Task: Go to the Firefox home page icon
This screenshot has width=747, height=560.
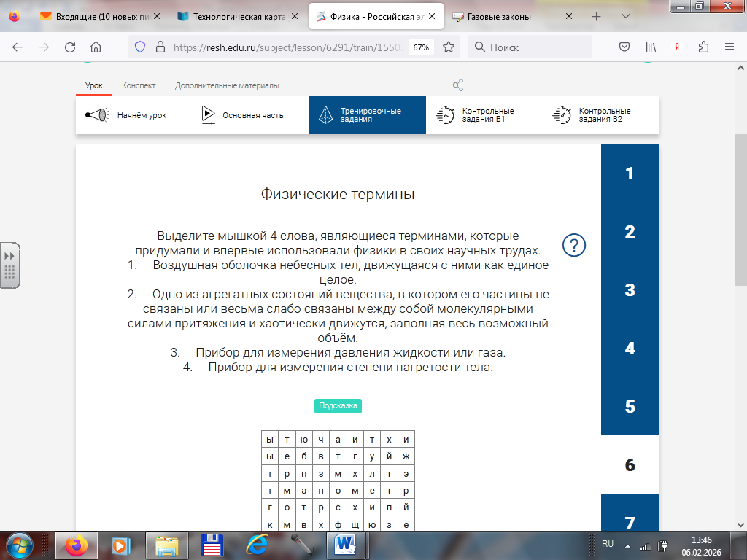Action: pyautogui.click(x=96, y=47)
